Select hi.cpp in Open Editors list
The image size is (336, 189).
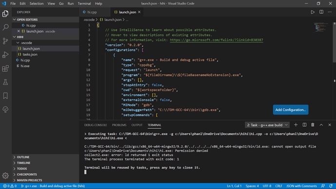coord(45,25)
